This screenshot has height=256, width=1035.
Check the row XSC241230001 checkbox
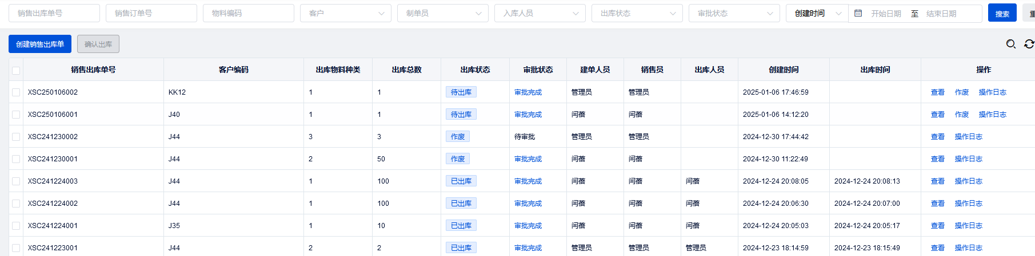(x=16, y=159)
